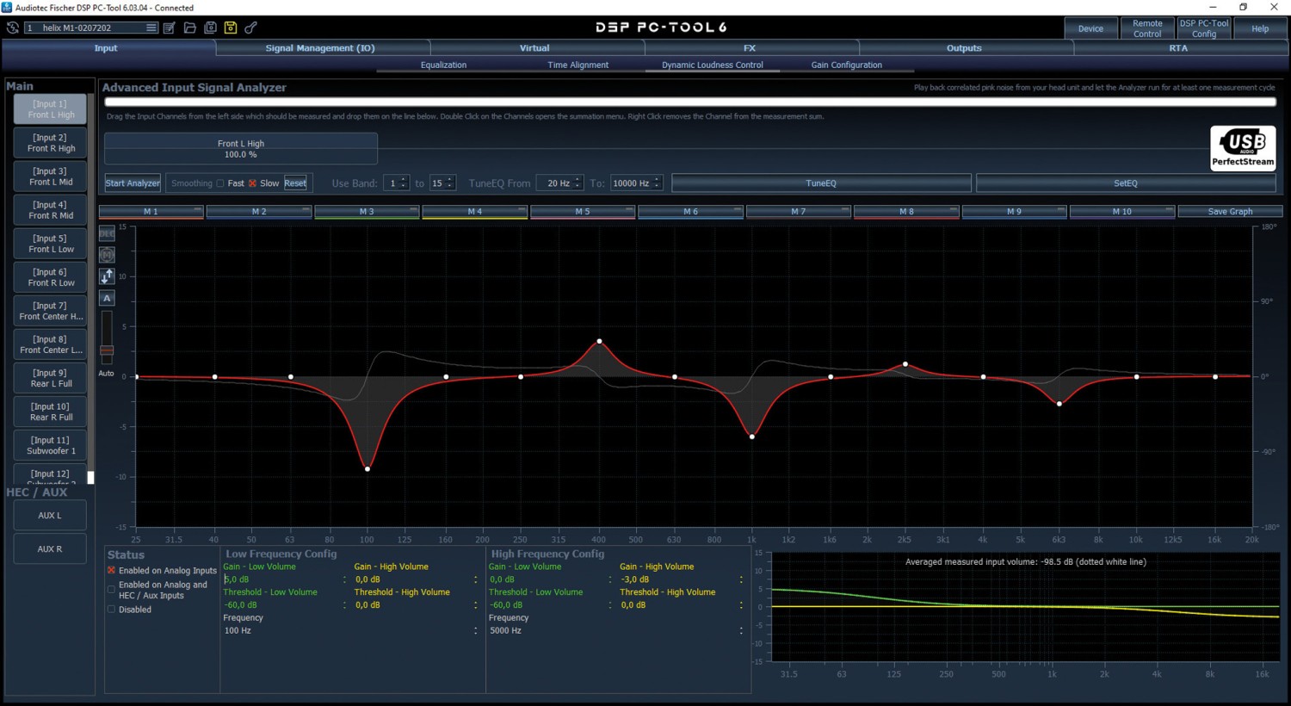Switch to Signal Management (IO) tab

pyautogui.click(x=320, y=48)
